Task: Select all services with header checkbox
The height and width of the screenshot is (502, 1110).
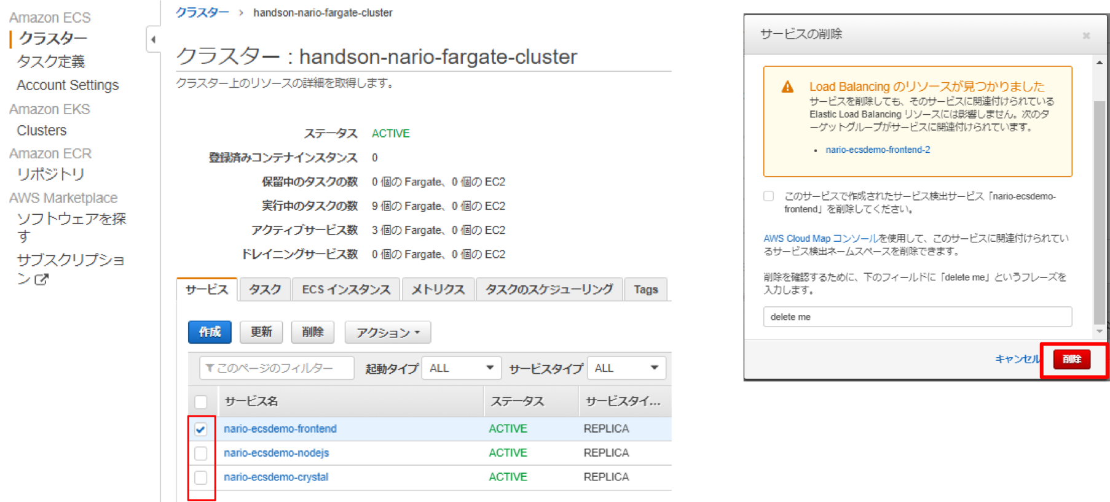Action: pyautogui.click(x=201, y=402)
